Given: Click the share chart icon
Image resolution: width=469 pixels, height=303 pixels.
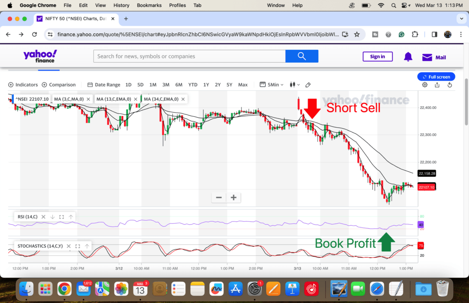Looking at the screenshot, I should point(437,85).
